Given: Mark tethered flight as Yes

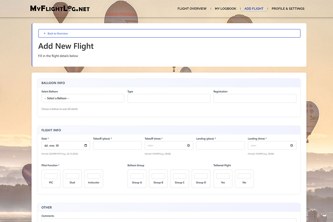Looking at the screenshot, I should [x=223, y=178].
